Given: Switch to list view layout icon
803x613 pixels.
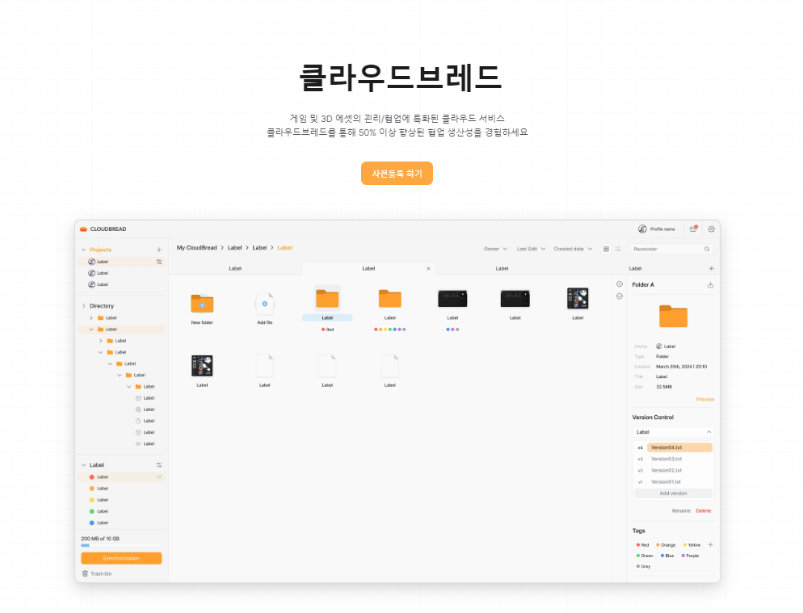Looking at the screenshot, I should [x=617, y=249].
